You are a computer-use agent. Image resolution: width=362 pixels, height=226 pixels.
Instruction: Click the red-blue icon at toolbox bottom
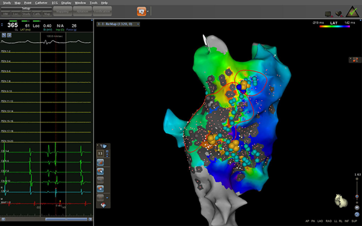[x=103, y=205]
